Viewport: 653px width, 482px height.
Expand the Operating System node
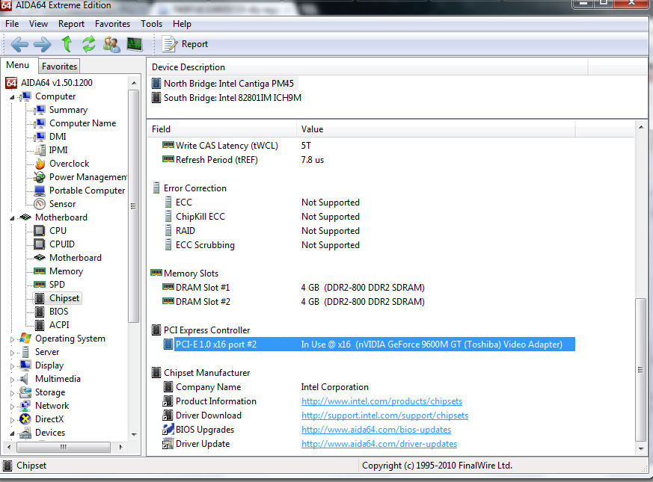(x=12, y=339)
